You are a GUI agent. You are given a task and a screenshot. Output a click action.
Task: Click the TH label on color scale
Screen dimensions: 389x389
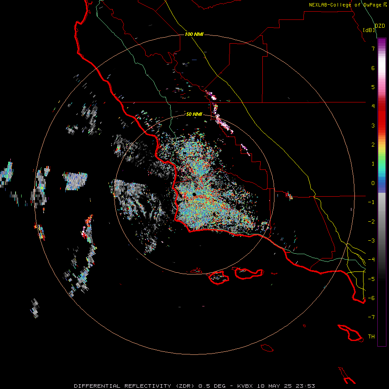point(371,336)
